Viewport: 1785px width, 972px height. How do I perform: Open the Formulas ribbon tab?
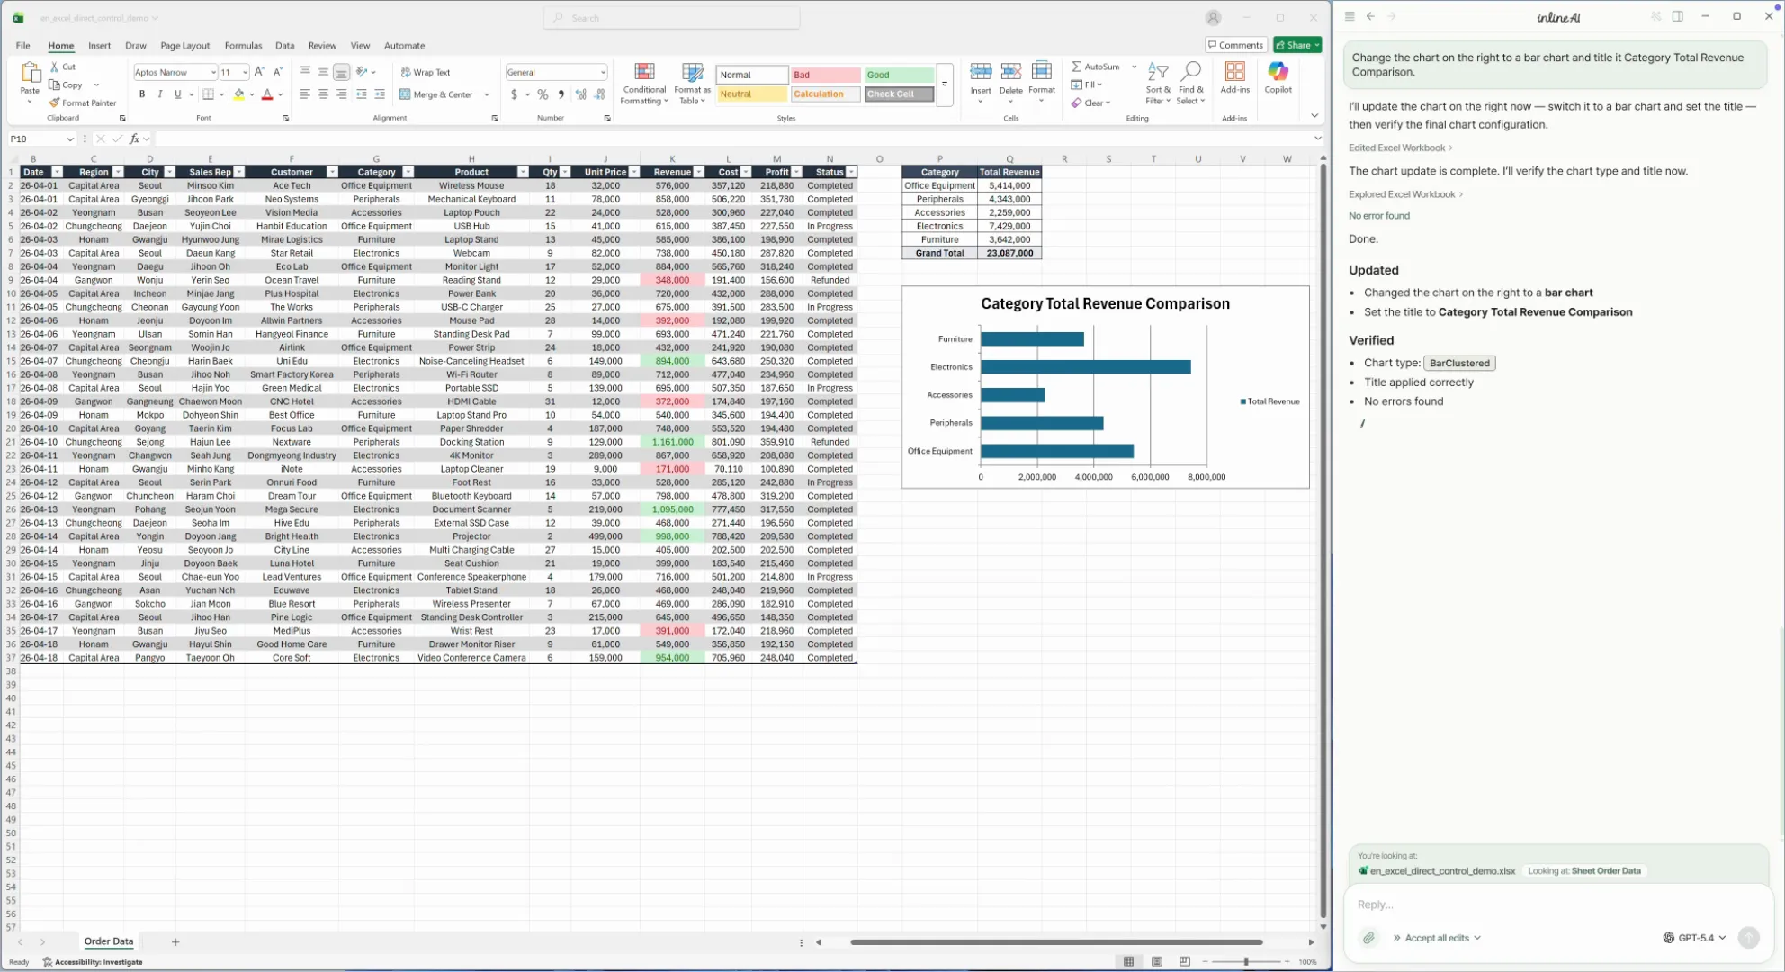pos(243,45)
